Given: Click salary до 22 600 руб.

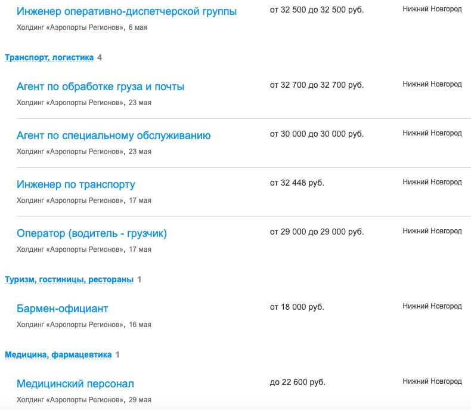Looking at the screenshot, I should pyautogui.click(x=298, y=383).
